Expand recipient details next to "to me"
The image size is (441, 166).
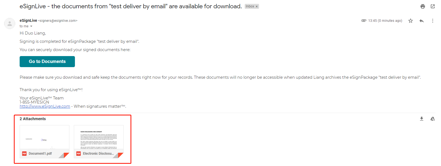point(31,26)
